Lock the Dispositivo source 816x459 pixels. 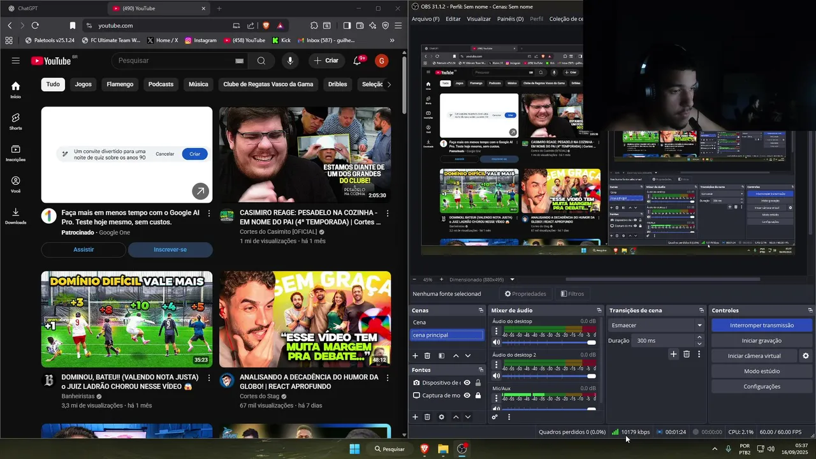(478, 382)
